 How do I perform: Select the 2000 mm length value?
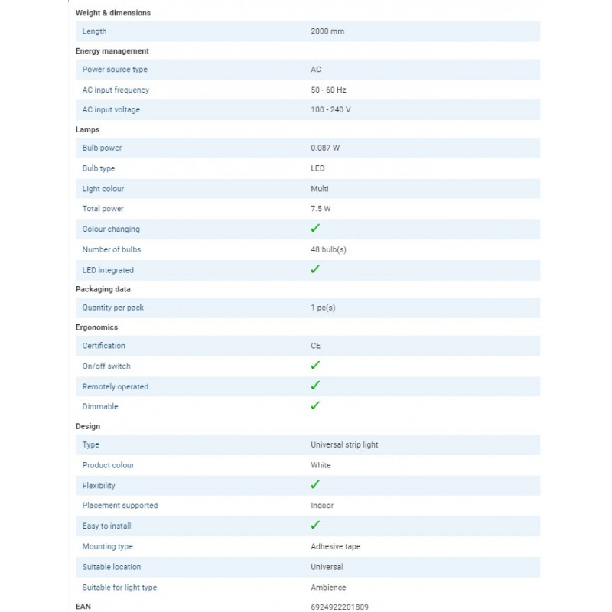[327, 31]
